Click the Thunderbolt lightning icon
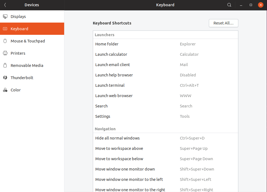Viewport: 267px width, 192px height. 5,78
